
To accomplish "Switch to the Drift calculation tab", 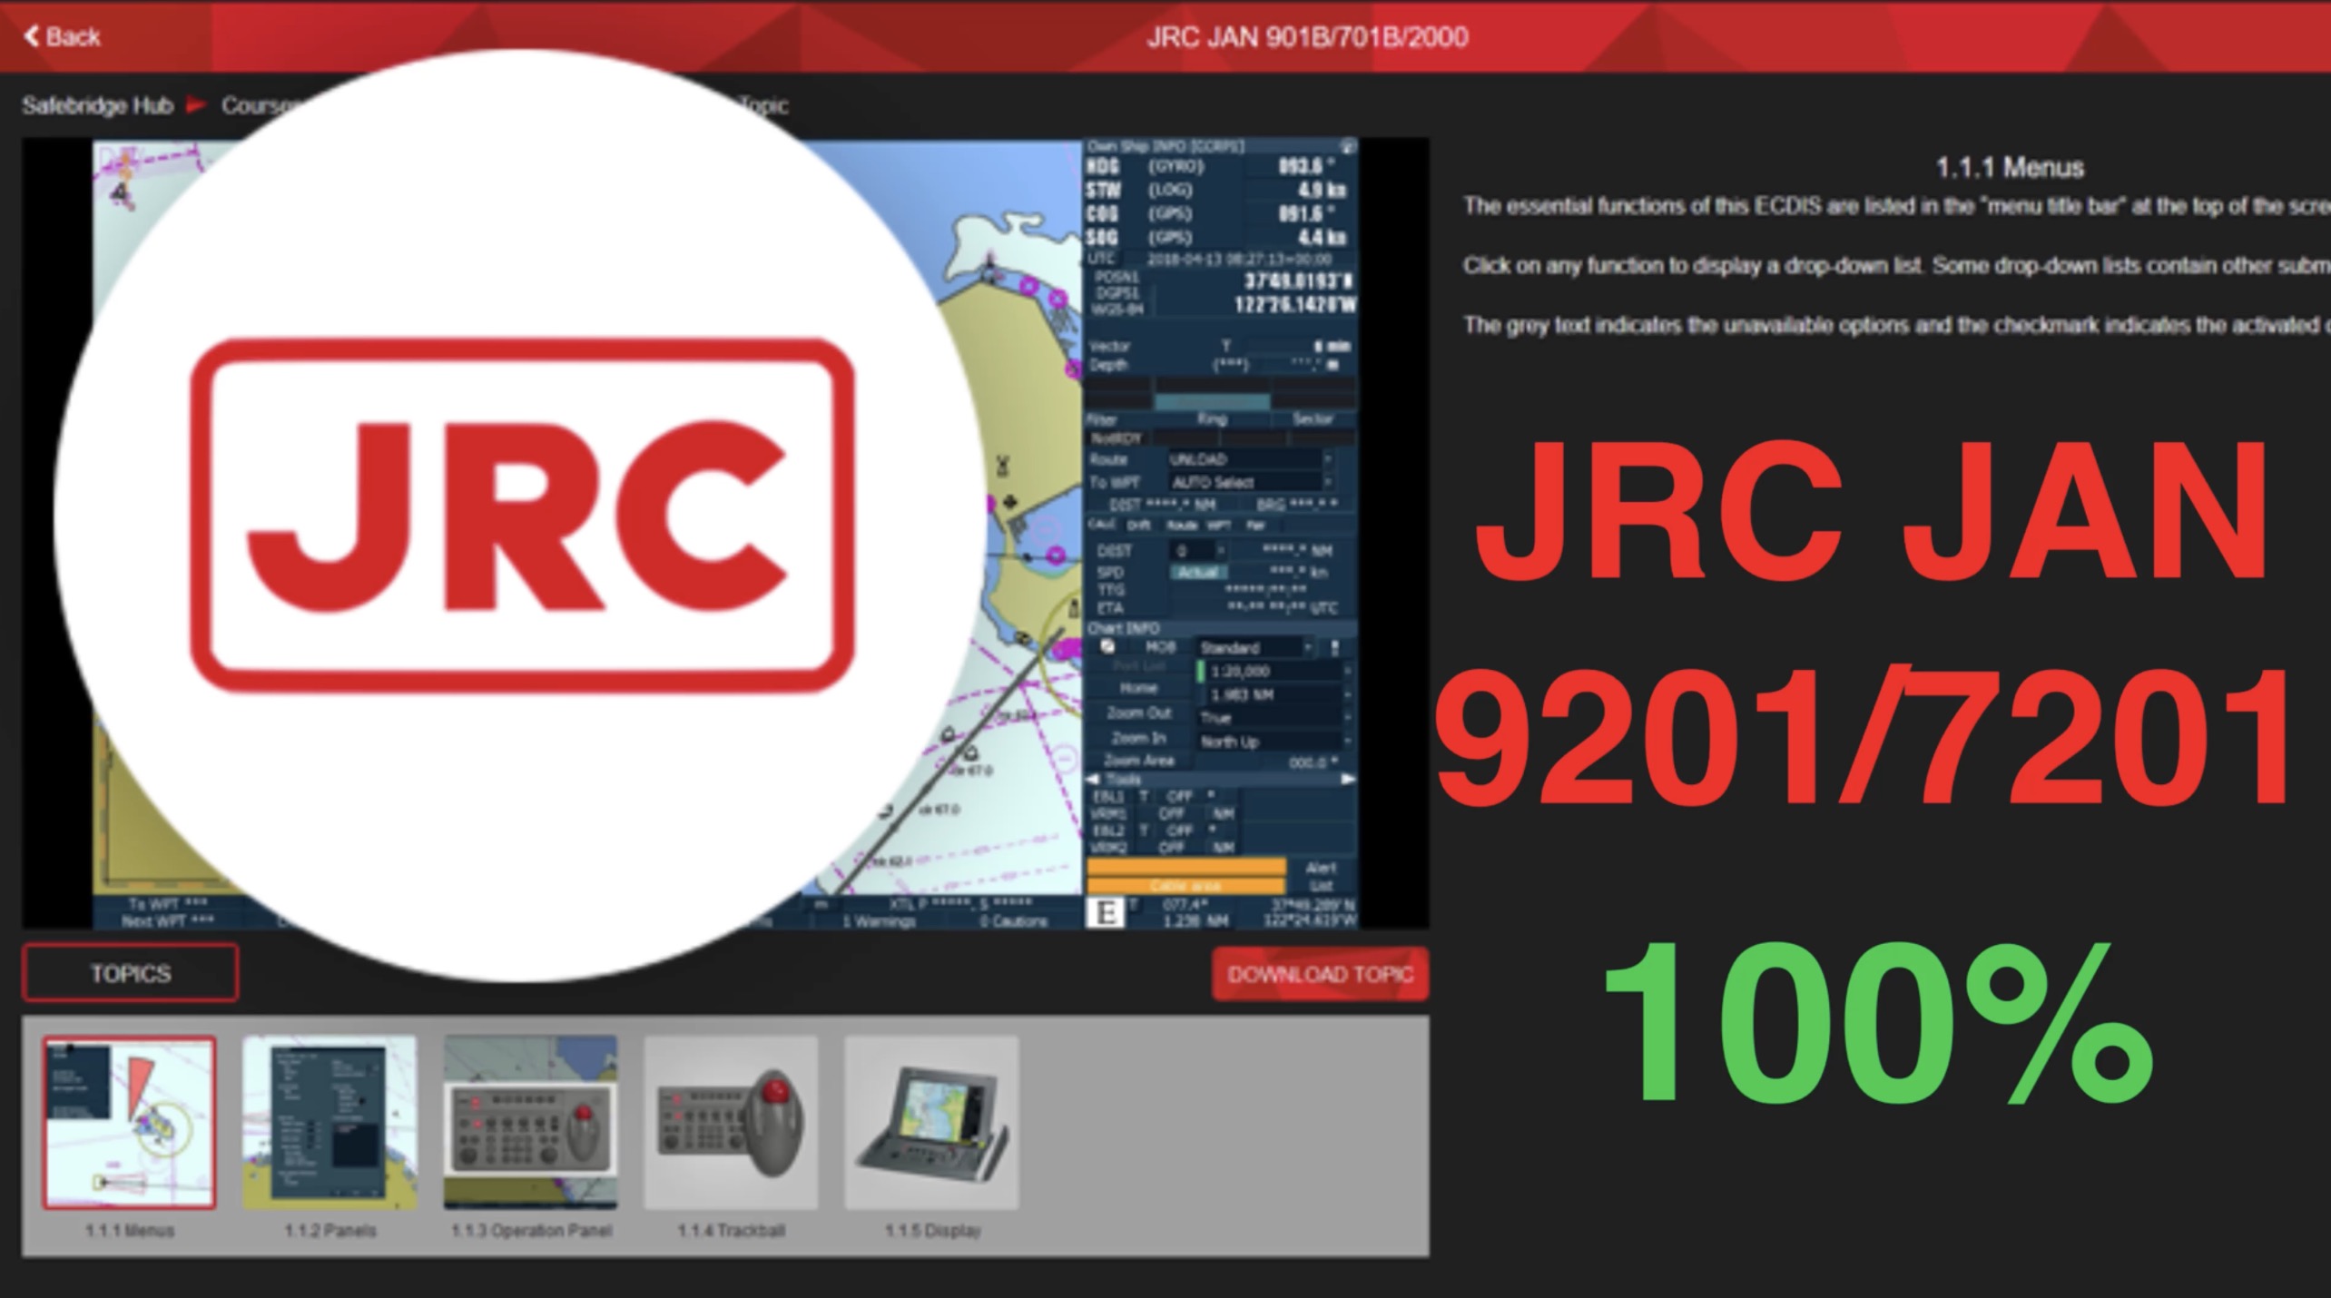I will [x=1137, y=525].
